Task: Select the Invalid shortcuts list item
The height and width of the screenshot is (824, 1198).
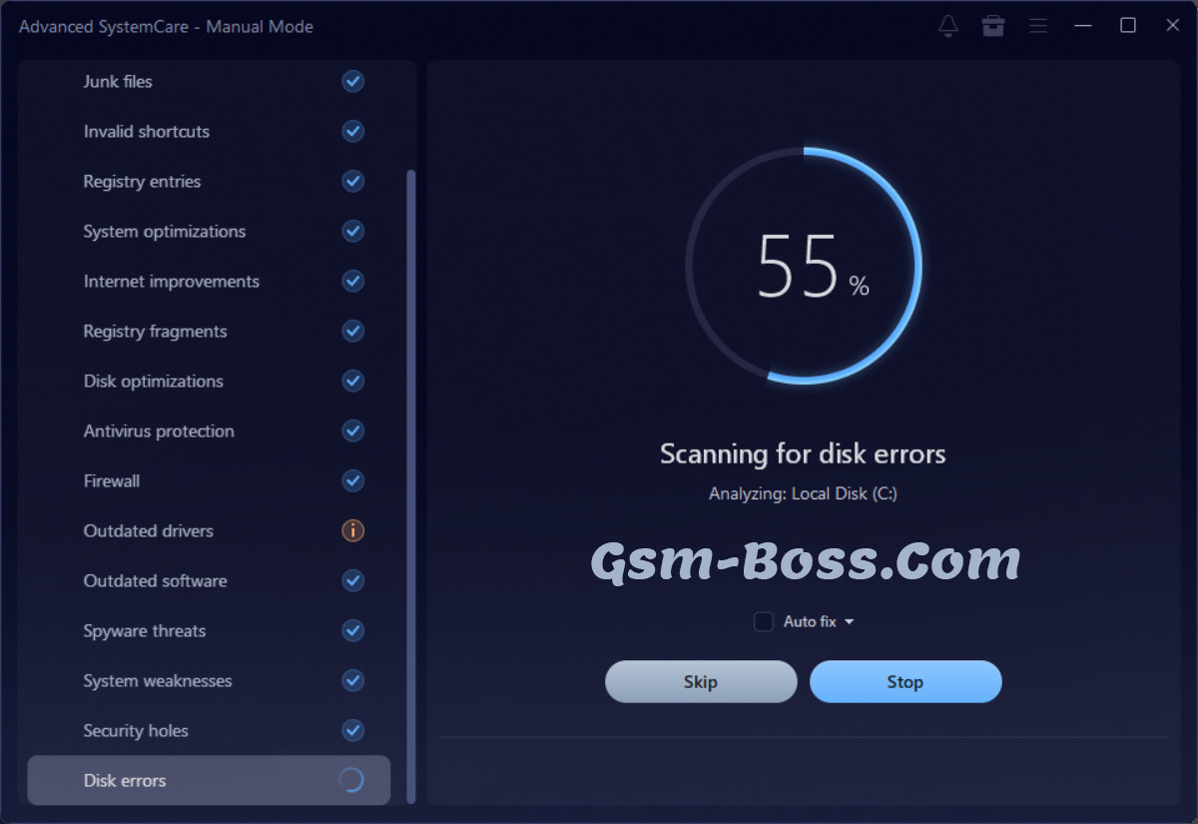Action: 209,131
